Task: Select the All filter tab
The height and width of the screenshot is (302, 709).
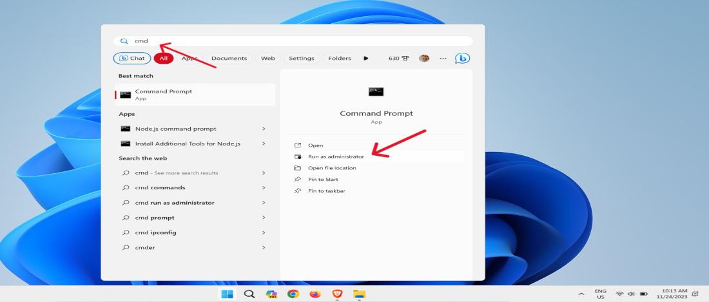Action: coord(163,58)
